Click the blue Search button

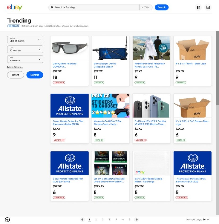click(162, 7)
